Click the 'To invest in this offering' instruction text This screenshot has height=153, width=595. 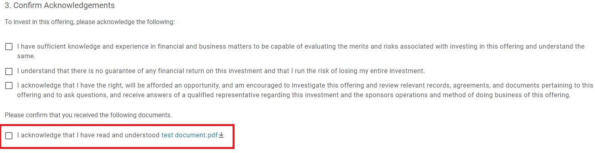point(89,22)
